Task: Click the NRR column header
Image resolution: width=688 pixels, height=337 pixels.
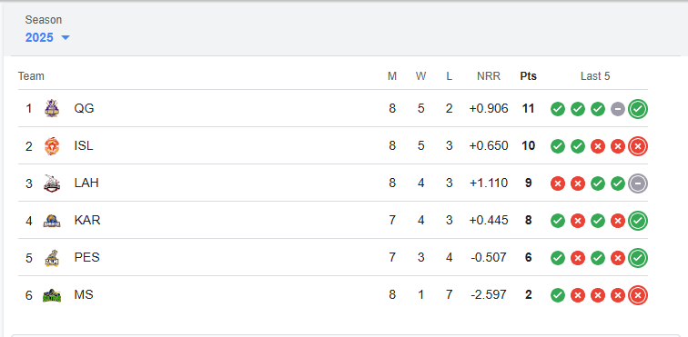Action: click(x=489, y=76)
